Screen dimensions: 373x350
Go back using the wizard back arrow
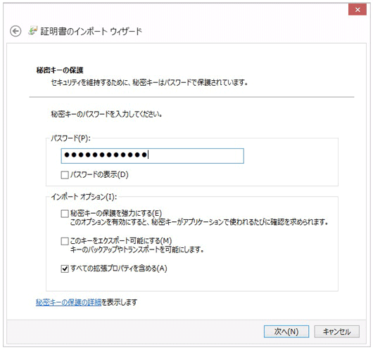tap(15, 32)
